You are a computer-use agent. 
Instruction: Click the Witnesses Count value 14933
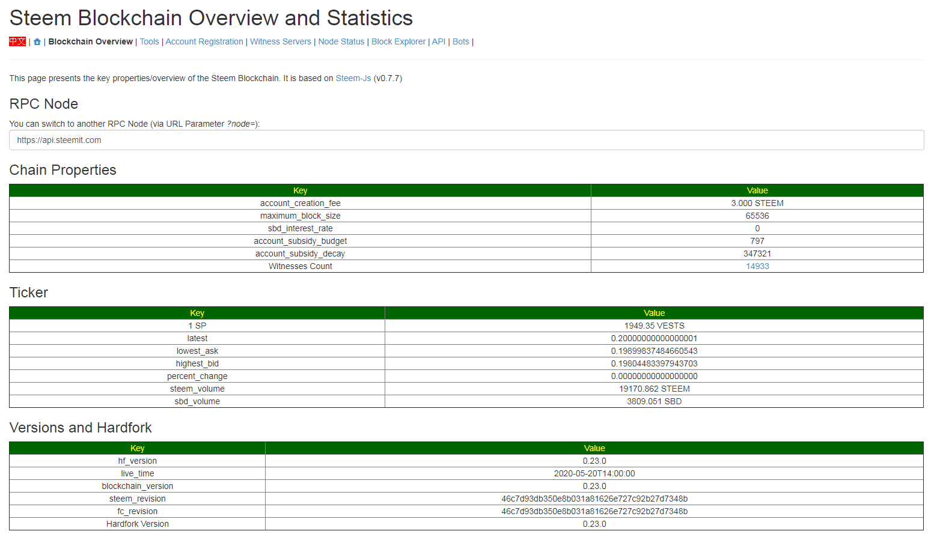[757, 266]
